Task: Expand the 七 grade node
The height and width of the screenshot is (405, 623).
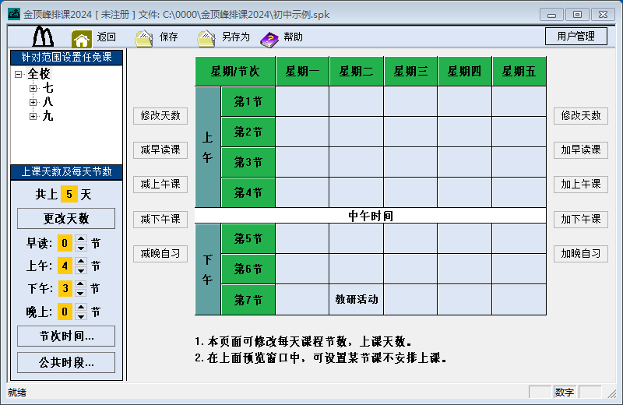Action: tap(33, 88)
